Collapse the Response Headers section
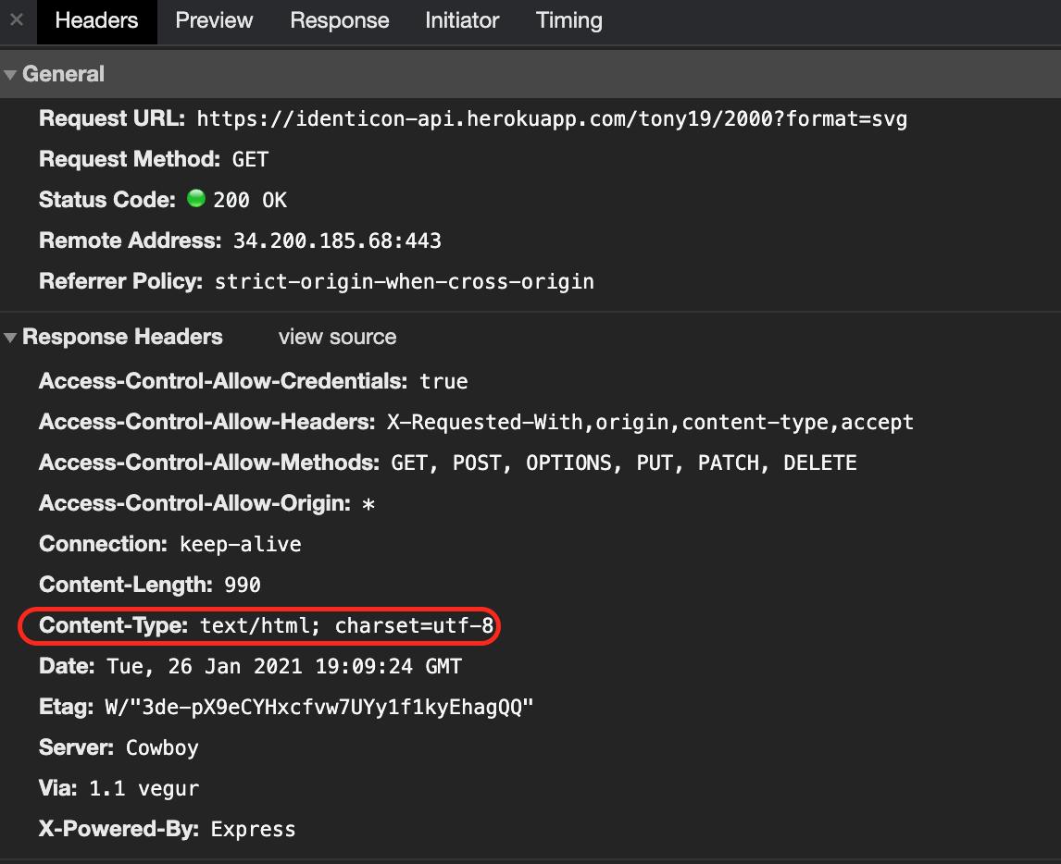 122,337
